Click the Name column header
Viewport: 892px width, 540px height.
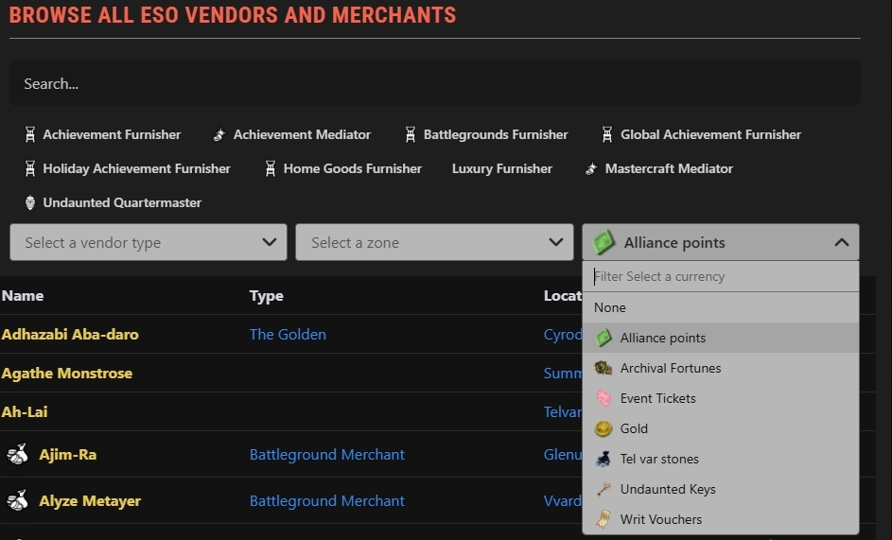(23, 296)
